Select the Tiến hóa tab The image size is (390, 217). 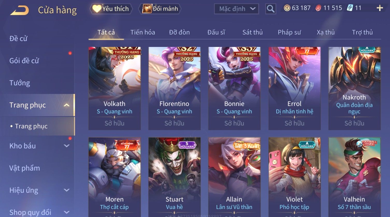(143, 32)
